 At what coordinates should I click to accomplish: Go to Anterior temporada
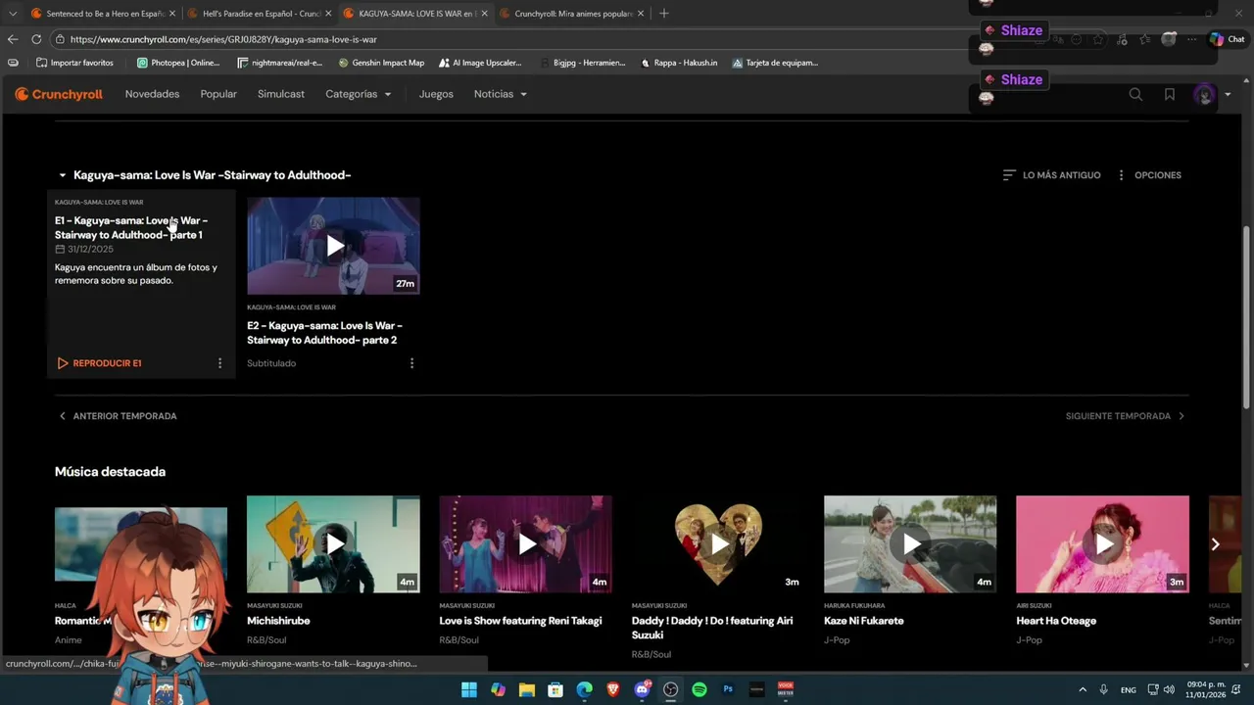(x=117, y=416)
